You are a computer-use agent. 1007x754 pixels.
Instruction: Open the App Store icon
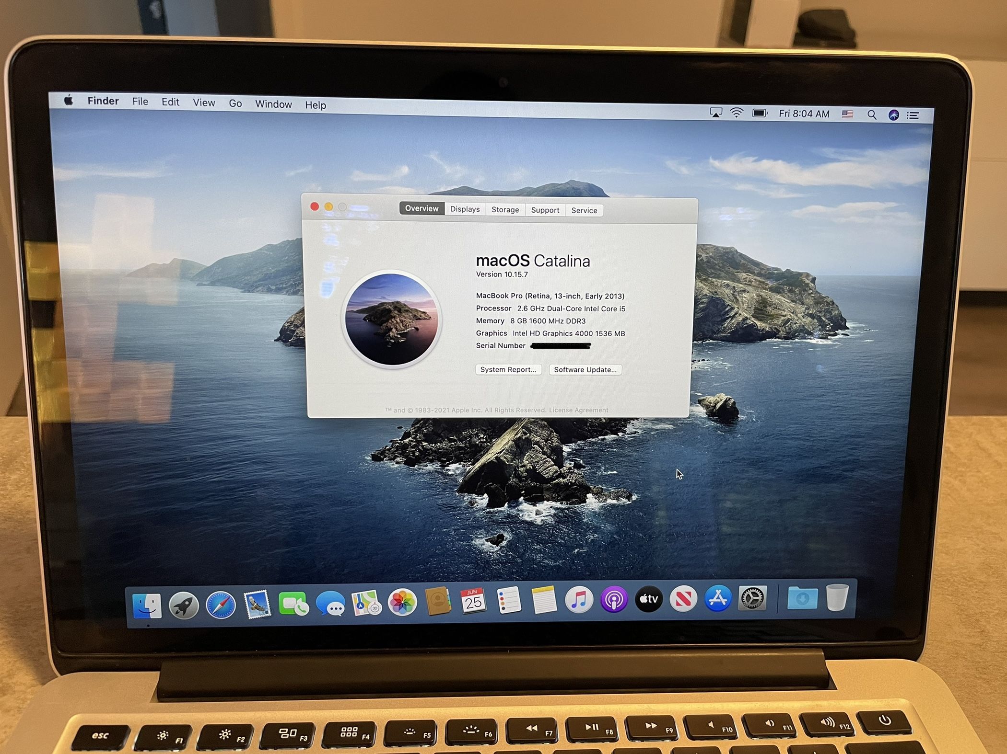coord(717,598)
